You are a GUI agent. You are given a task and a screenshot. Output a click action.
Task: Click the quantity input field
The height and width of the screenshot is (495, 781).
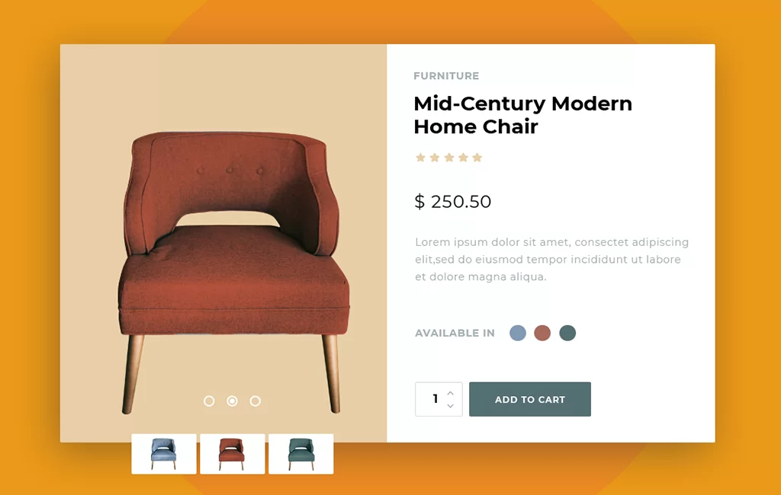[431, 399]
